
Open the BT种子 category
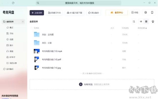pyautogui.click(x=12, y=57)
